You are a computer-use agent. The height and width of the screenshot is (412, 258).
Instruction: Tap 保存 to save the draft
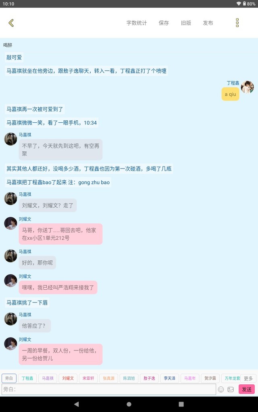(x=164, y=23)
